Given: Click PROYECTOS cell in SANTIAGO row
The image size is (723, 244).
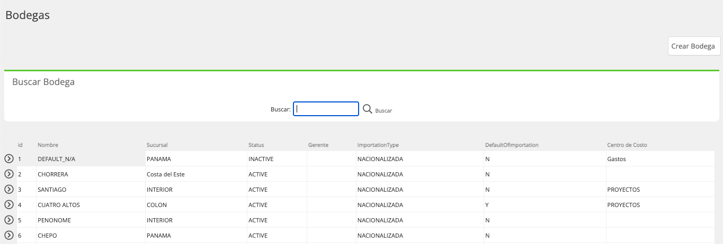Looking at the screenshot, I should point(660,190).
